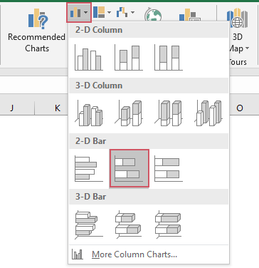The image size is (259, 268).
Task: Open Recommended Charts
Action: 37,31
